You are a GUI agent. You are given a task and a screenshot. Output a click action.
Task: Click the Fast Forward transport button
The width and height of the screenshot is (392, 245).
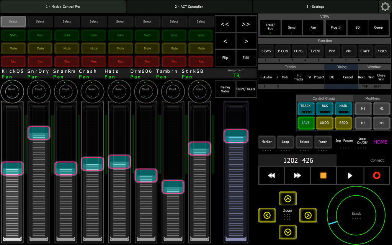tap(297, 175)
